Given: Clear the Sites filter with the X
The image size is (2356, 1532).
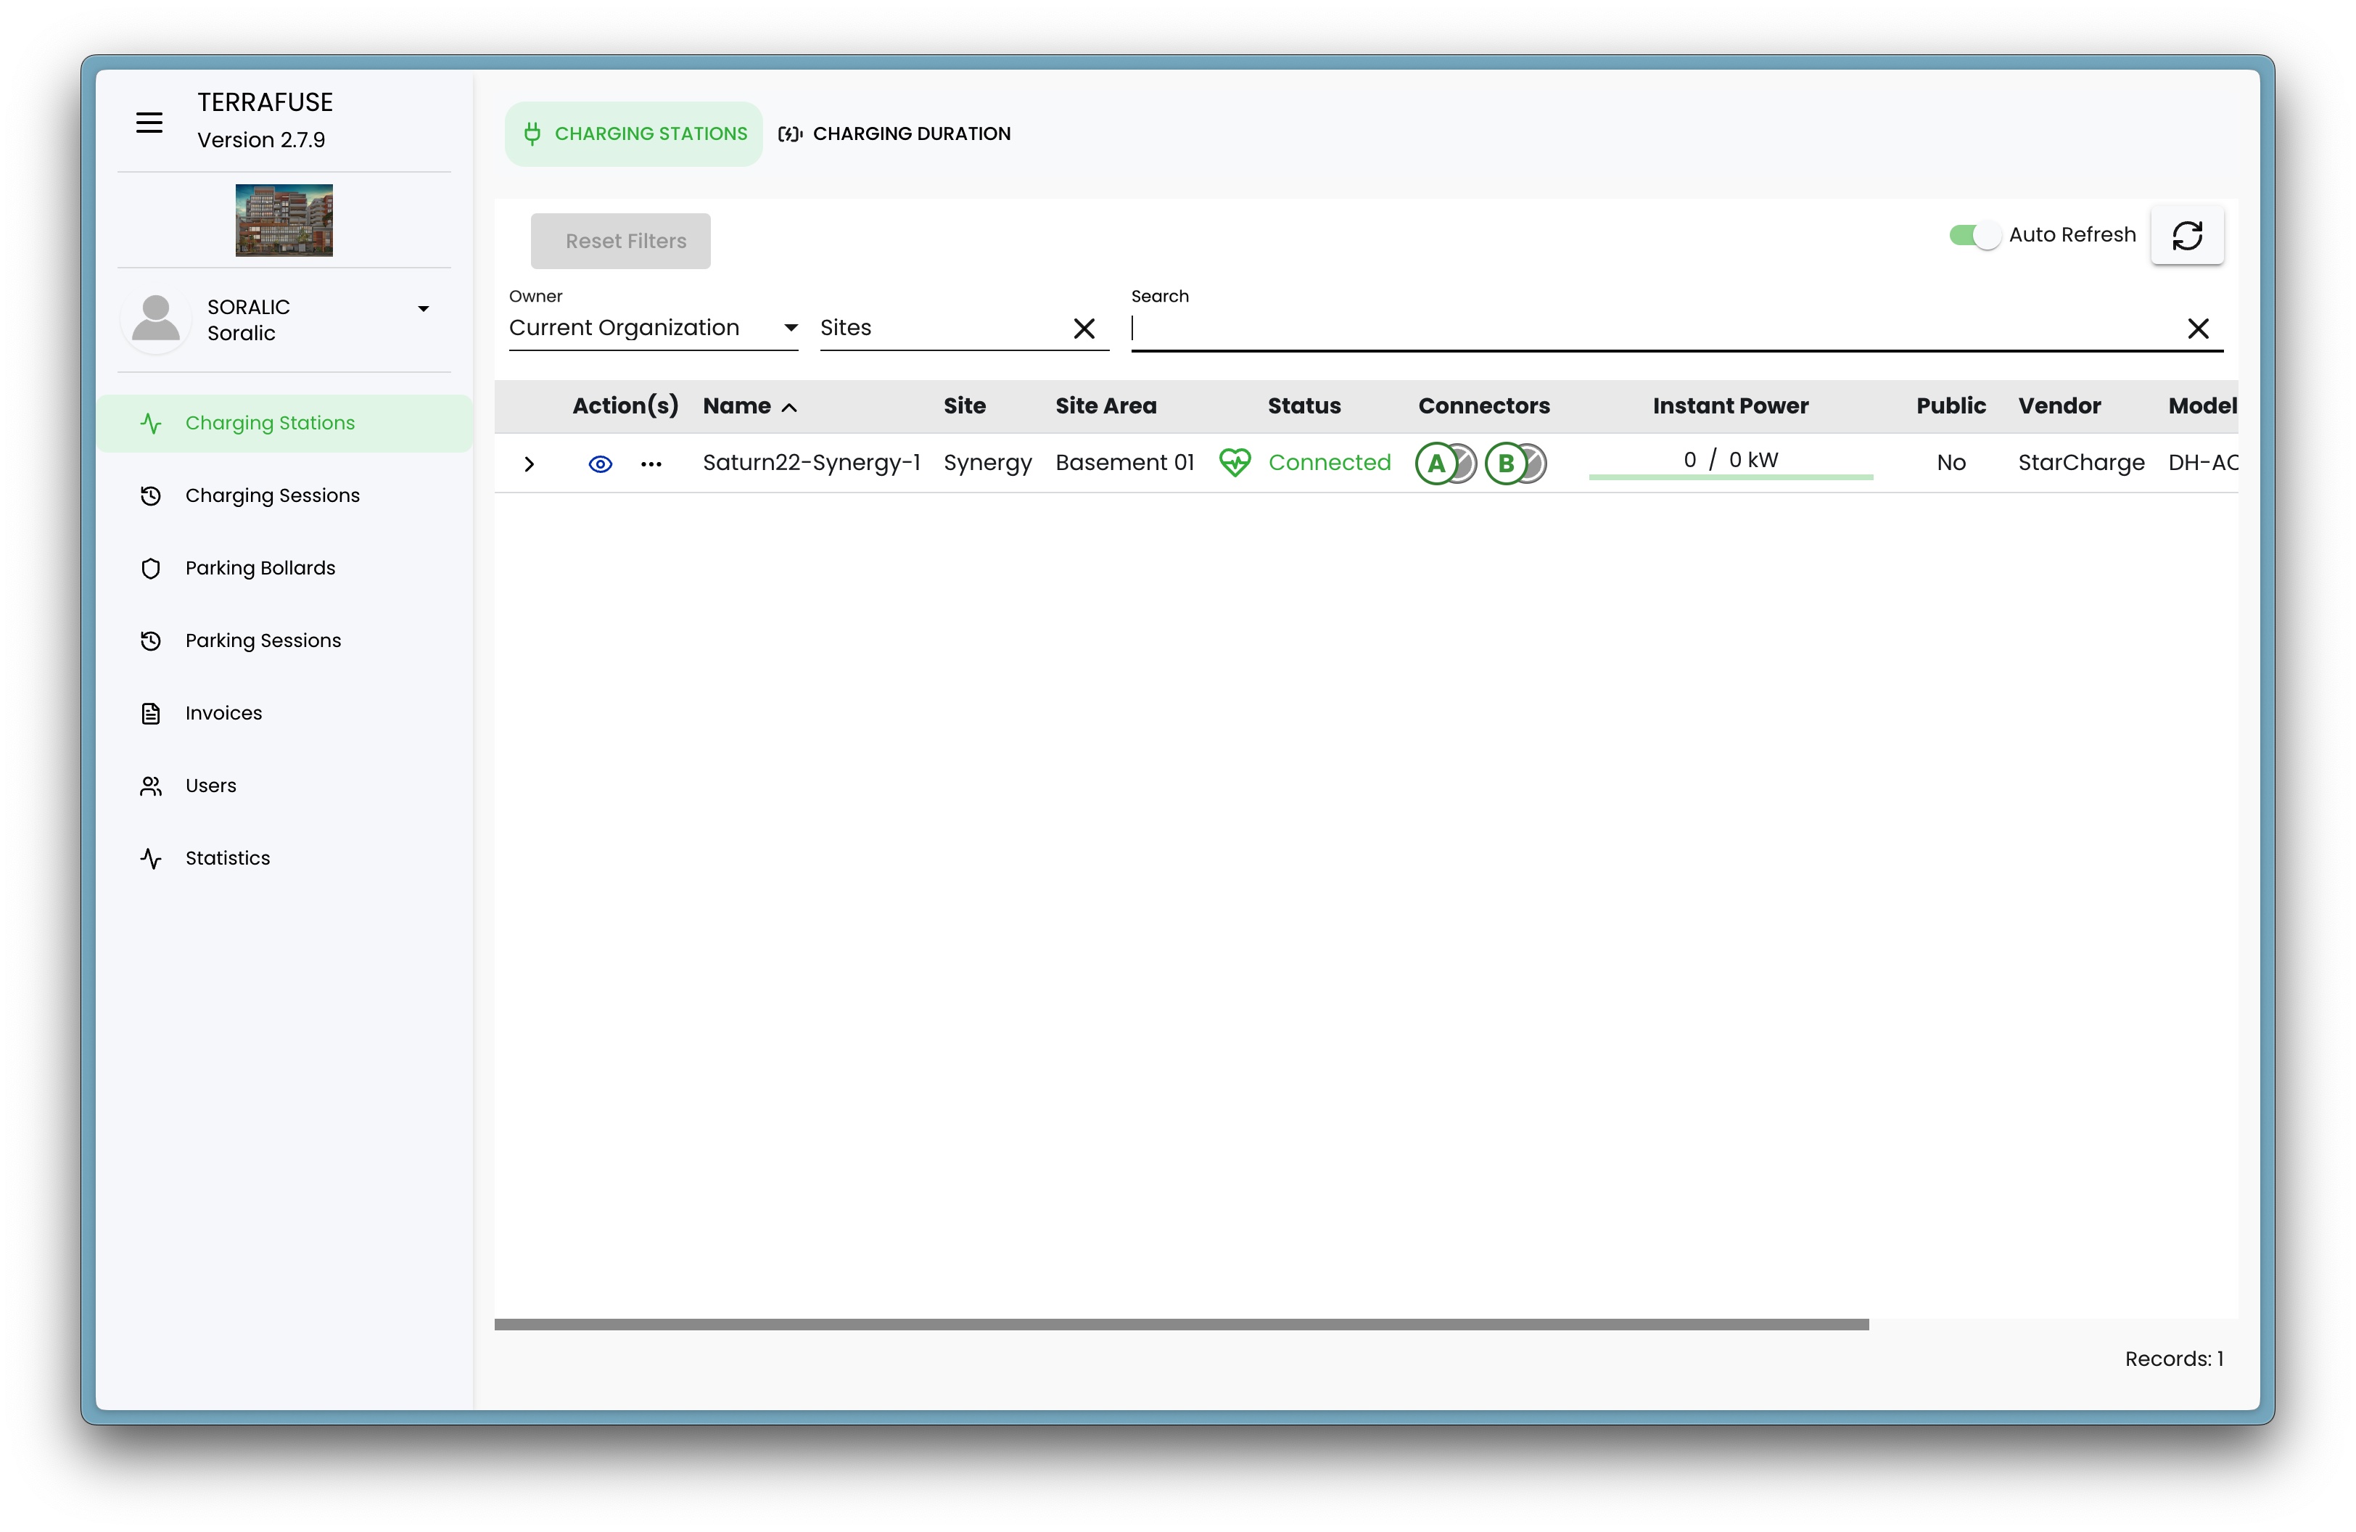Looking at the screenshot, I should (x=1085, y=328).
